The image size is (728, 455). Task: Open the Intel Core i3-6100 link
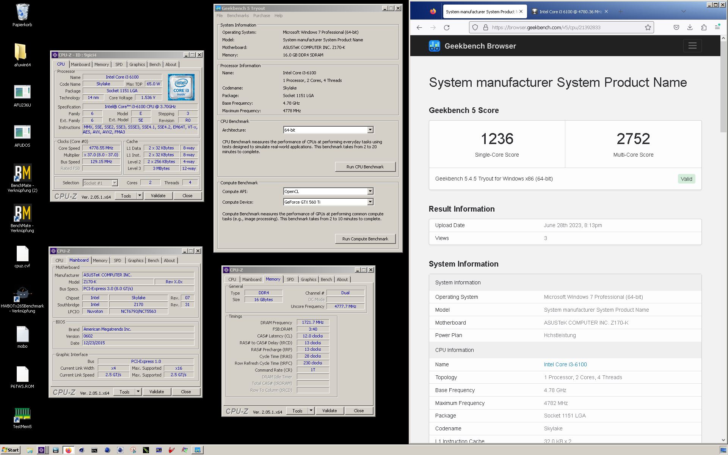(565, 364)
